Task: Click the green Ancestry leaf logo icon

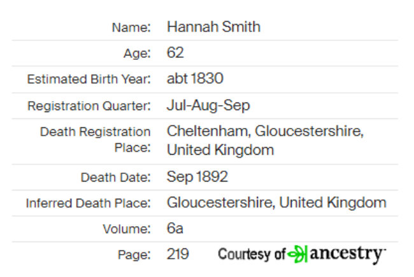Action: pos(297,254)
